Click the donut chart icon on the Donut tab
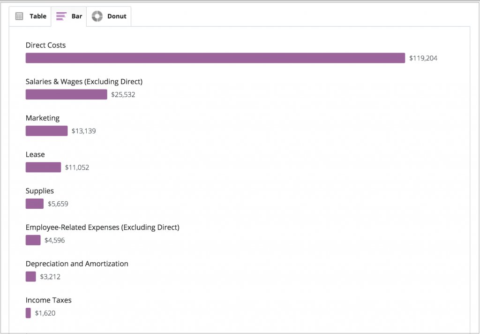This screenshot has height=334, width=480. tap(97, 16)
